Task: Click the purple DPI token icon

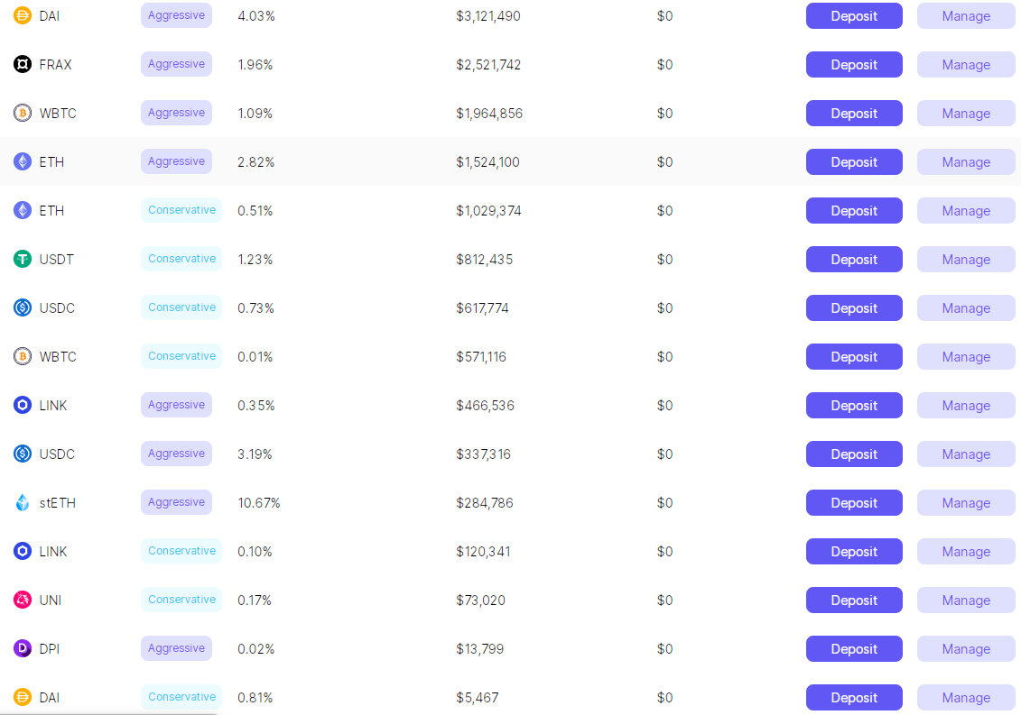Action: pos(23,648)
